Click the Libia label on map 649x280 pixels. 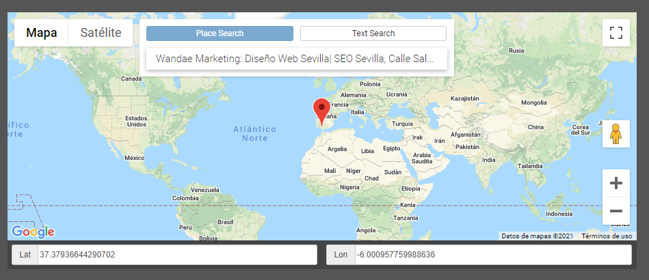tap(367, 151)
